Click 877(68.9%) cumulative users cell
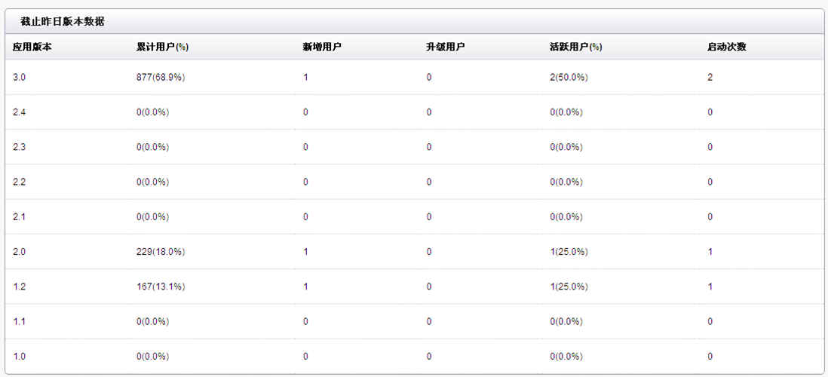Viewport: 828px width, 377px height. pos(161,78)
